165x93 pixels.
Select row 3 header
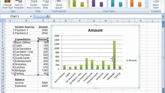[3, 27]
